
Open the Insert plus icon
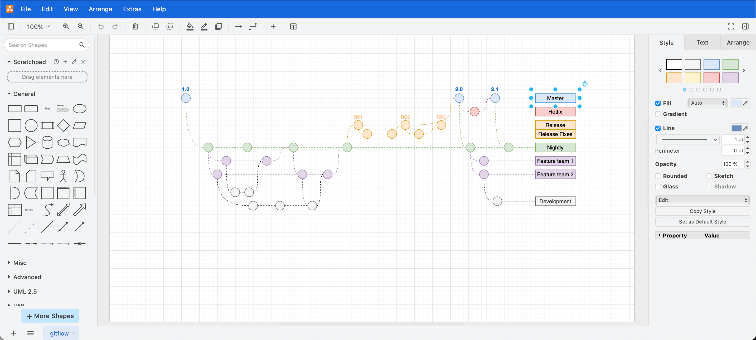coord(273,26)
